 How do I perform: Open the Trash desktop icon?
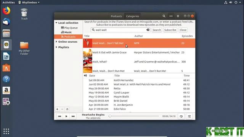(24, 14)
